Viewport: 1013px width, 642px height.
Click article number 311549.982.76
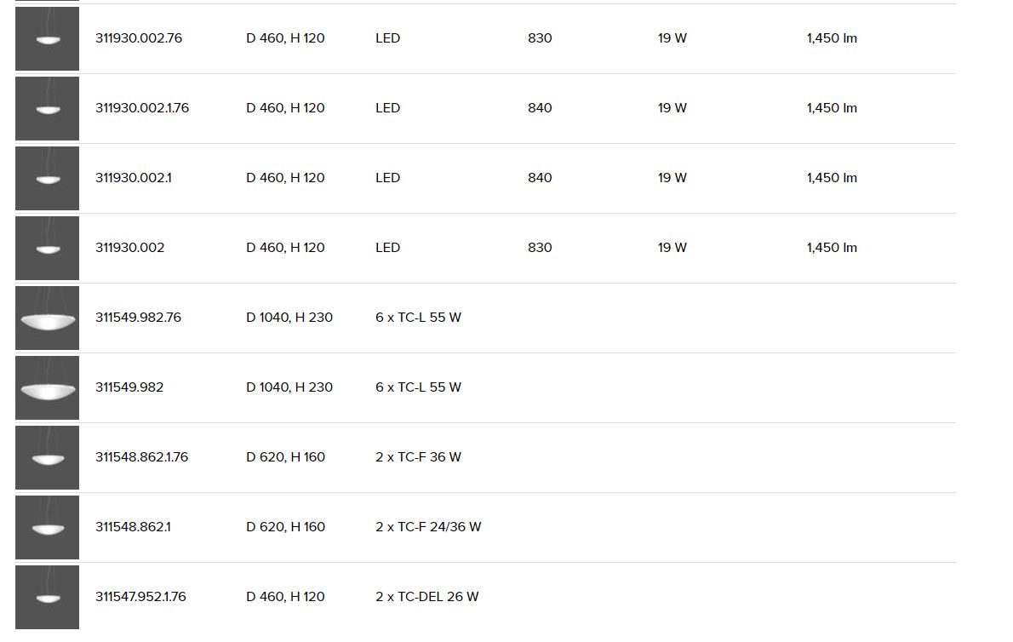tap(138, 317)
